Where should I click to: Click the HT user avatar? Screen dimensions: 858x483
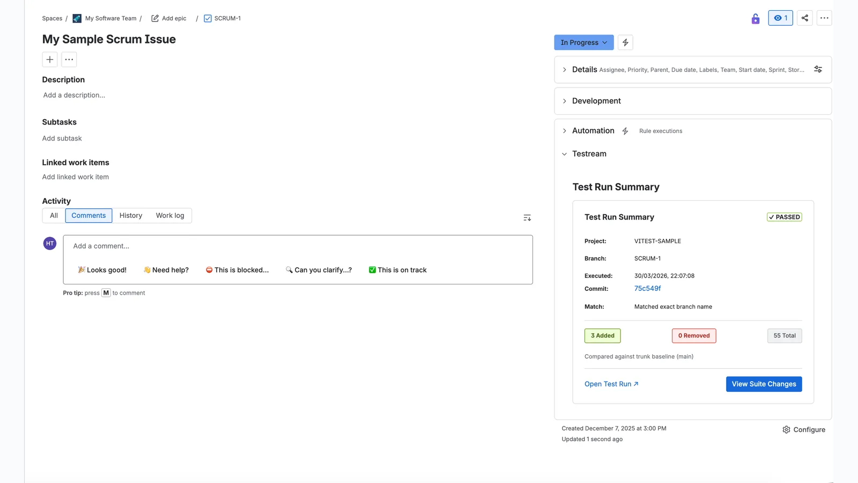50,244
